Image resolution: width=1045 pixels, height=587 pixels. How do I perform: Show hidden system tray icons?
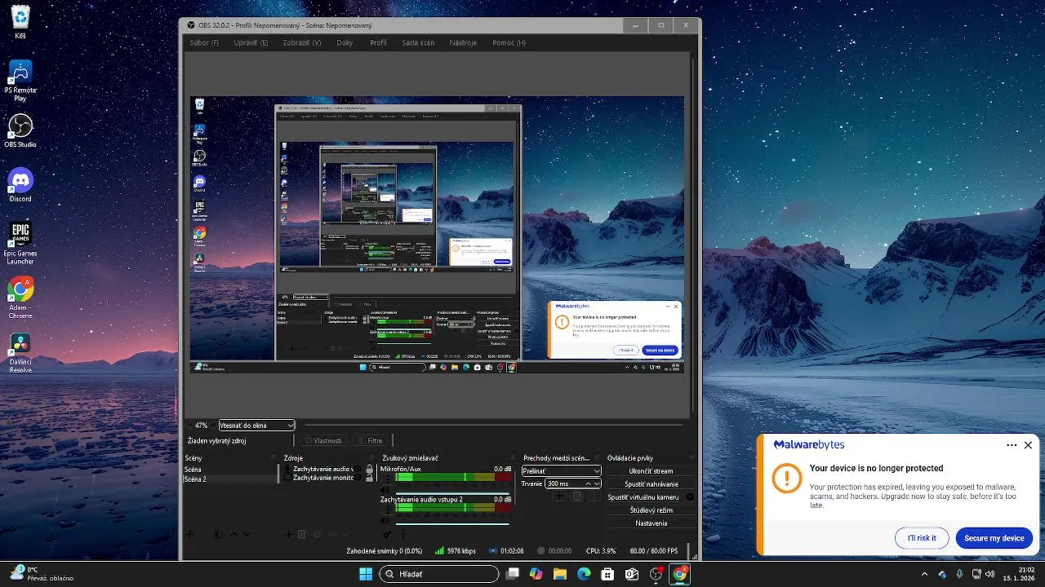(924, 574)
